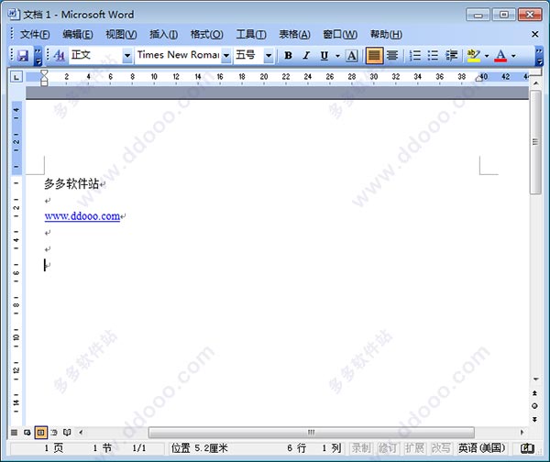Open the highlight color dropdown arrow
The image size is (550, 462).
pyautogui.click(x=487, y=55)
